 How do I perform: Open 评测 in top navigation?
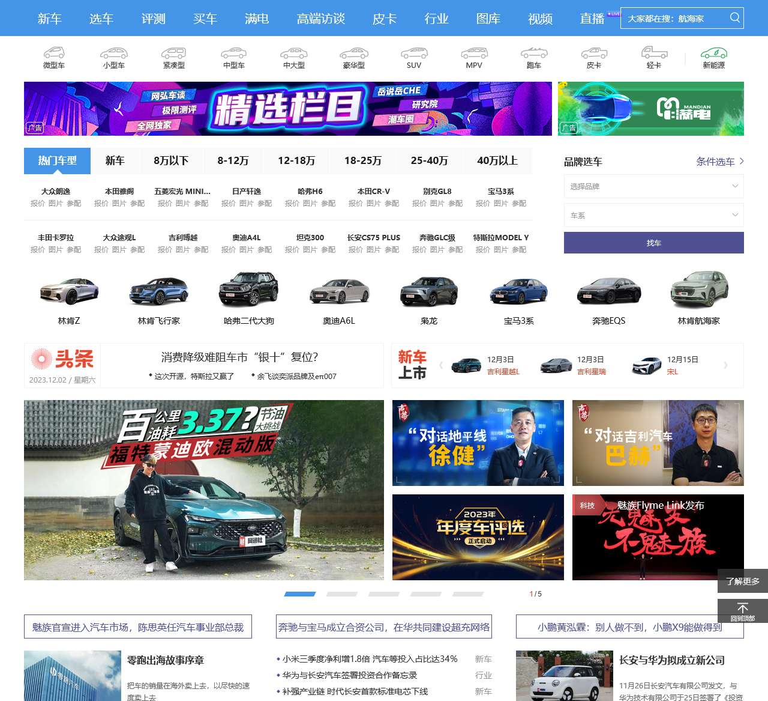(154, 19)
